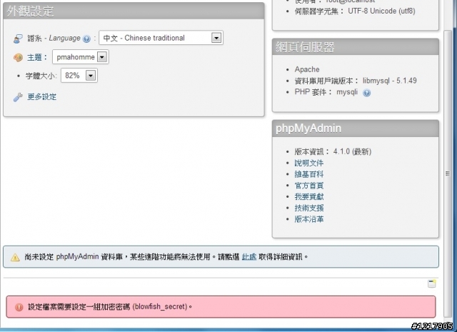Click the libmysql - 5.1.49 version text

(389, 81)
